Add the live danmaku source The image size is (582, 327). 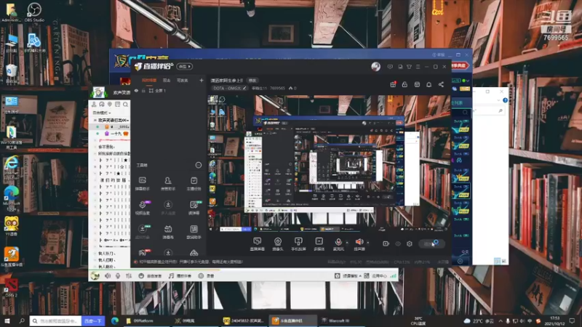[x=258, y=244]
